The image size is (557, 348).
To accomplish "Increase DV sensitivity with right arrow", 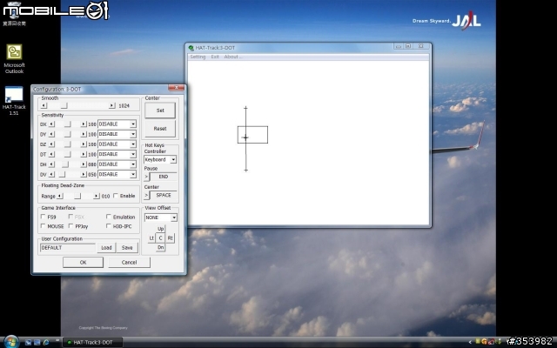I will click(x=84, y=174).
